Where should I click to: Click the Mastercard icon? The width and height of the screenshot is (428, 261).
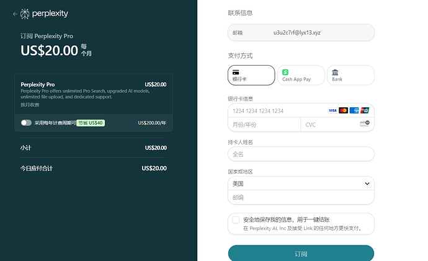click(343, 110)
